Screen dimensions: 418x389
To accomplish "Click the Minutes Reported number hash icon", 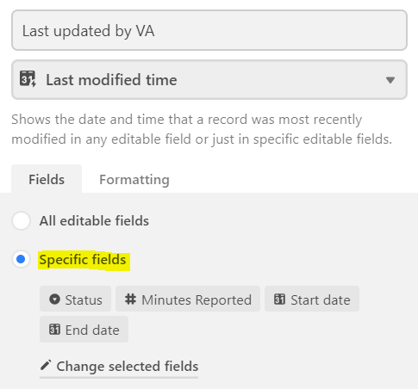I will [130, 299].
